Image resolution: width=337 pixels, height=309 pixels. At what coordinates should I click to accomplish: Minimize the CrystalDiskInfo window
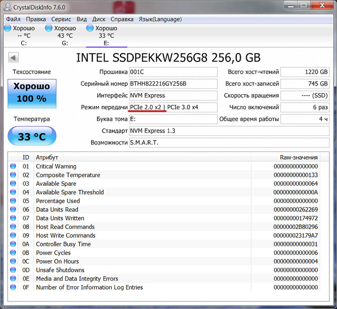click(291, 5)
